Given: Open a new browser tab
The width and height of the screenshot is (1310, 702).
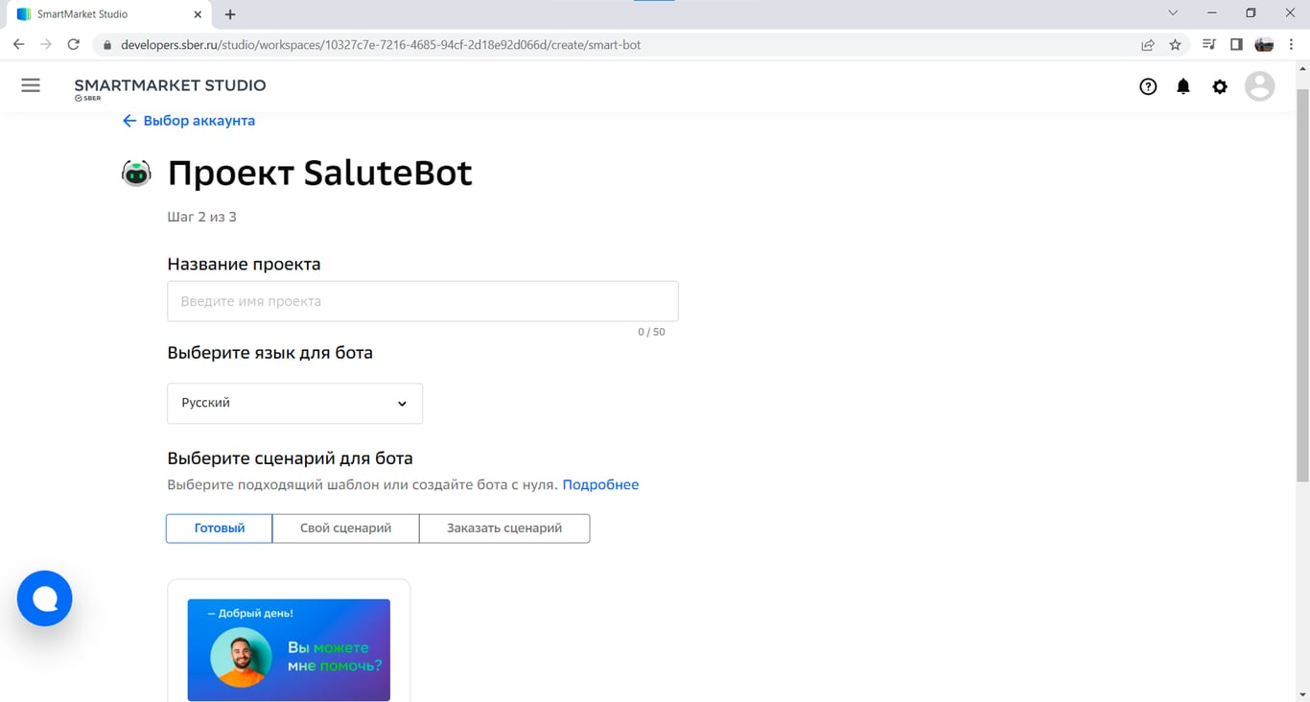Looking at the screenshot, I should [230, 14].
